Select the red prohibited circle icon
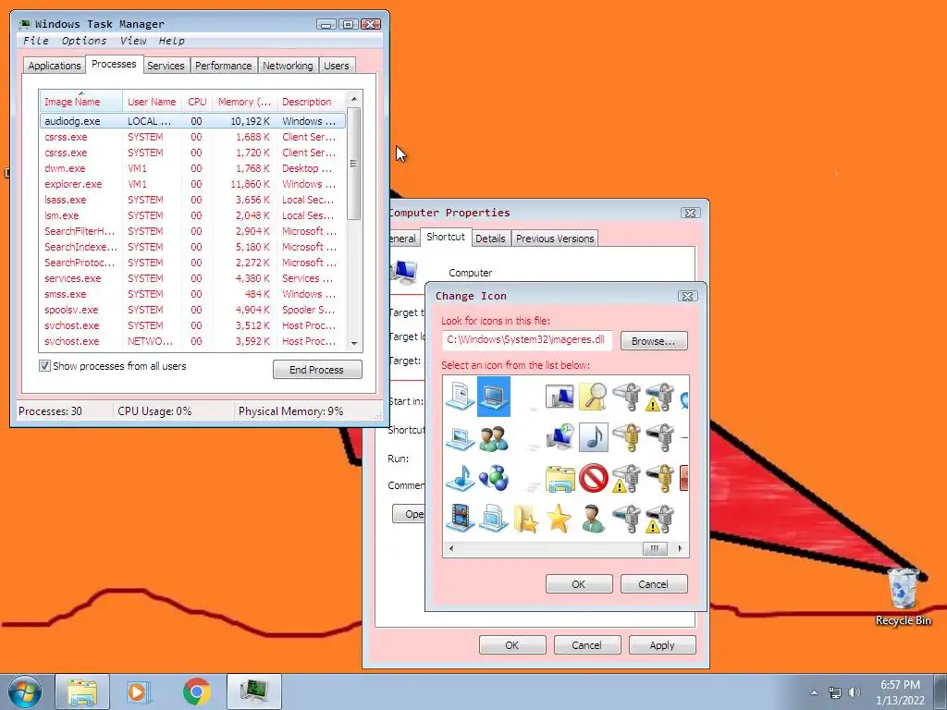Viewport: 947px width, 710px height. [593, 478]
